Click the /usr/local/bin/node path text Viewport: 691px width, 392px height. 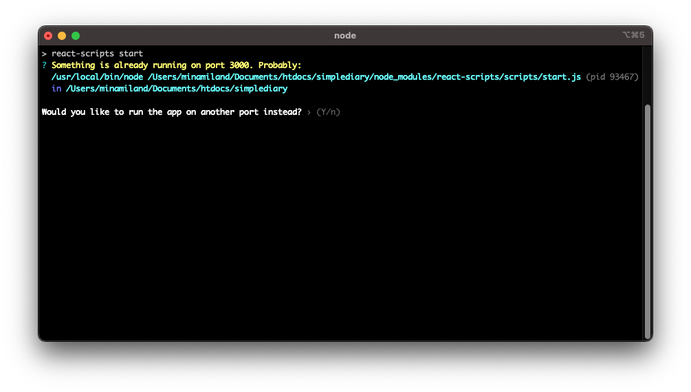coord(98,77)
